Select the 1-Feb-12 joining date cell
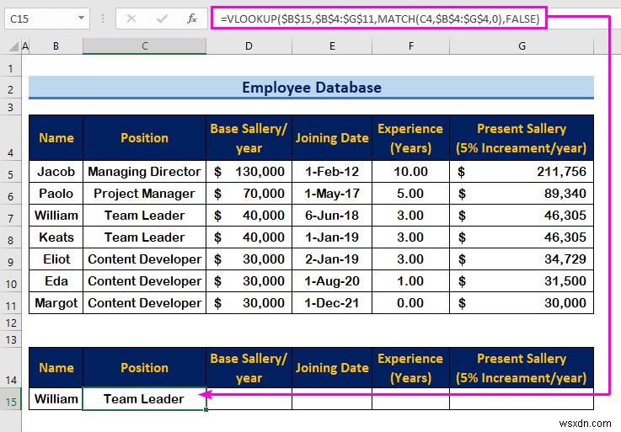621x432 pixels. coord(332,172)
